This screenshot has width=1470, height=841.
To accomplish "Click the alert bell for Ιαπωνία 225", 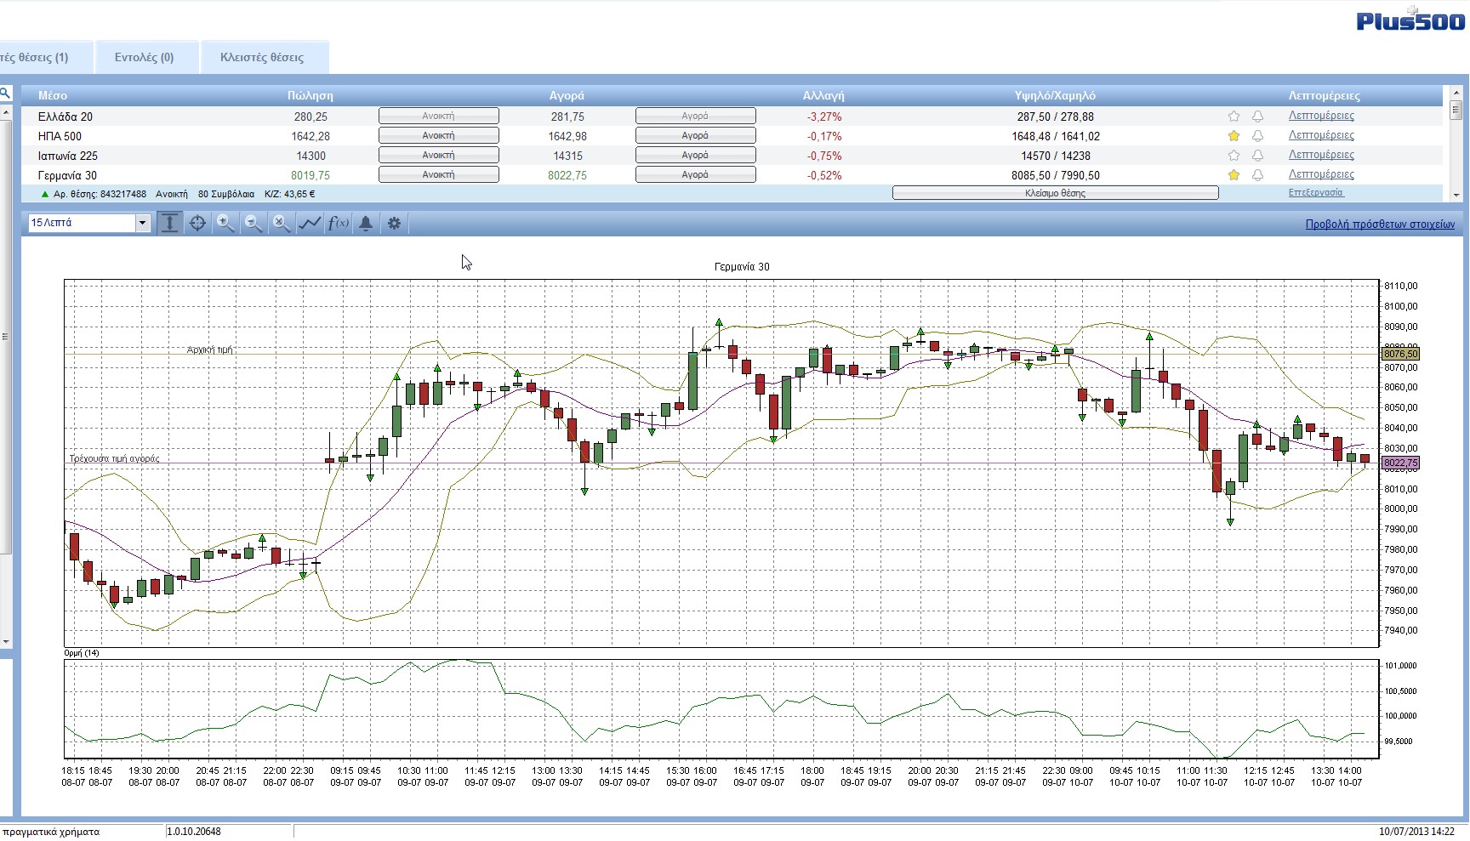I will pos(1257,156).
